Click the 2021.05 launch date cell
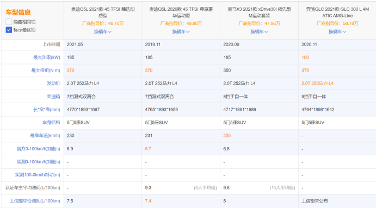The width and height of the screenshot is (376, 209). [75, 45]
